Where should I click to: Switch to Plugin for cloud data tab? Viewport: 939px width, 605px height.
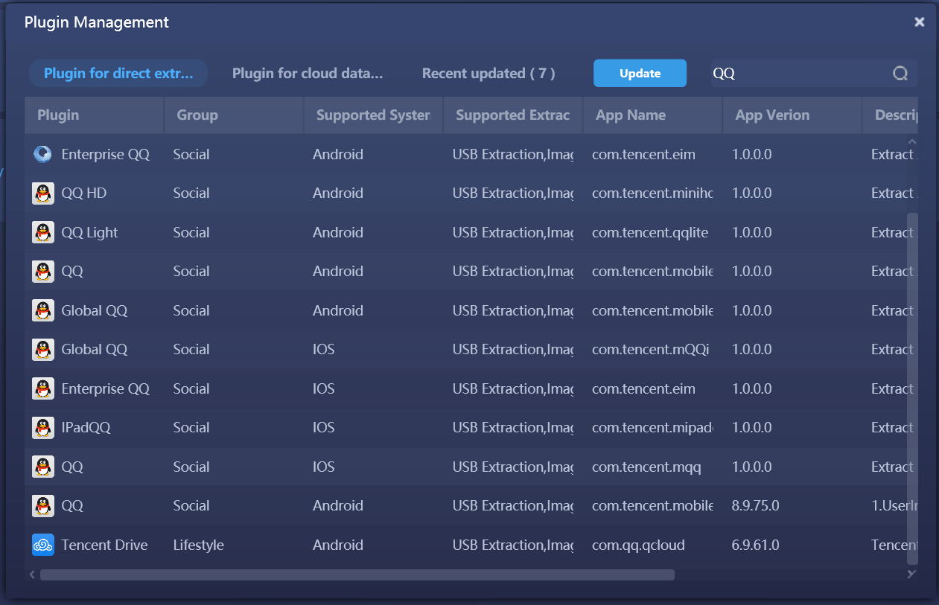coord(308,74)
